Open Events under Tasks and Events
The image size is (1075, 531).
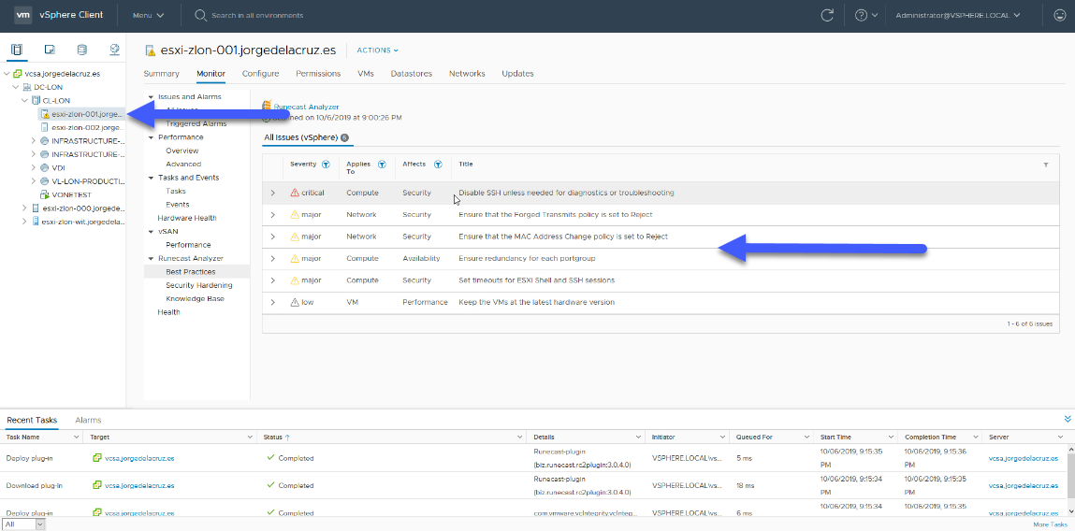(x=177, y=204)
